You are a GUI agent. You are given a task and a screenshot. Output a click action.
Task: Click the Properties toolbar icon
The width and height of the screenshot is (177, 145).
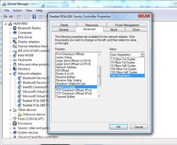click(26, 17)
